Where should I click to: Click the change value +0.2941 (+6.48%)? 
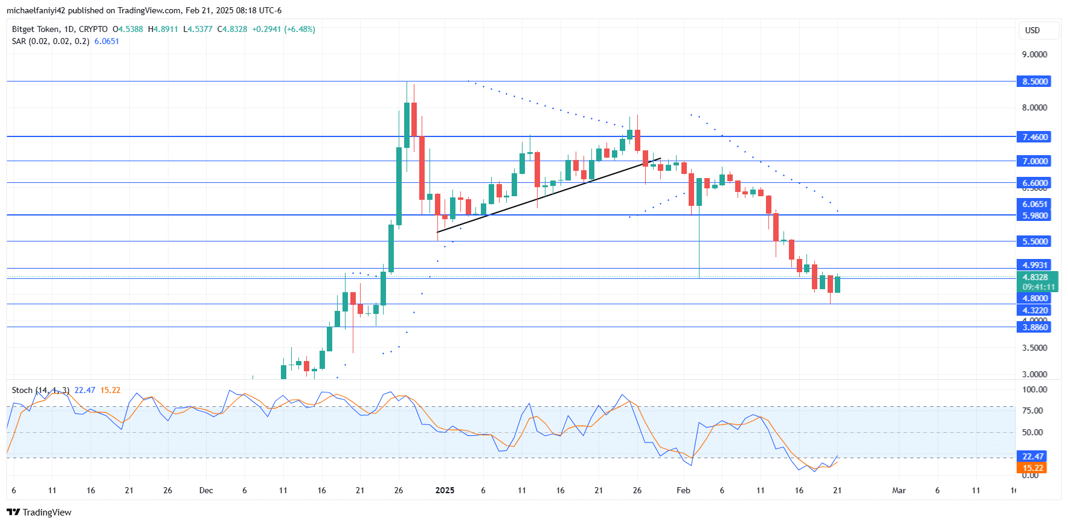click(284, 29)
